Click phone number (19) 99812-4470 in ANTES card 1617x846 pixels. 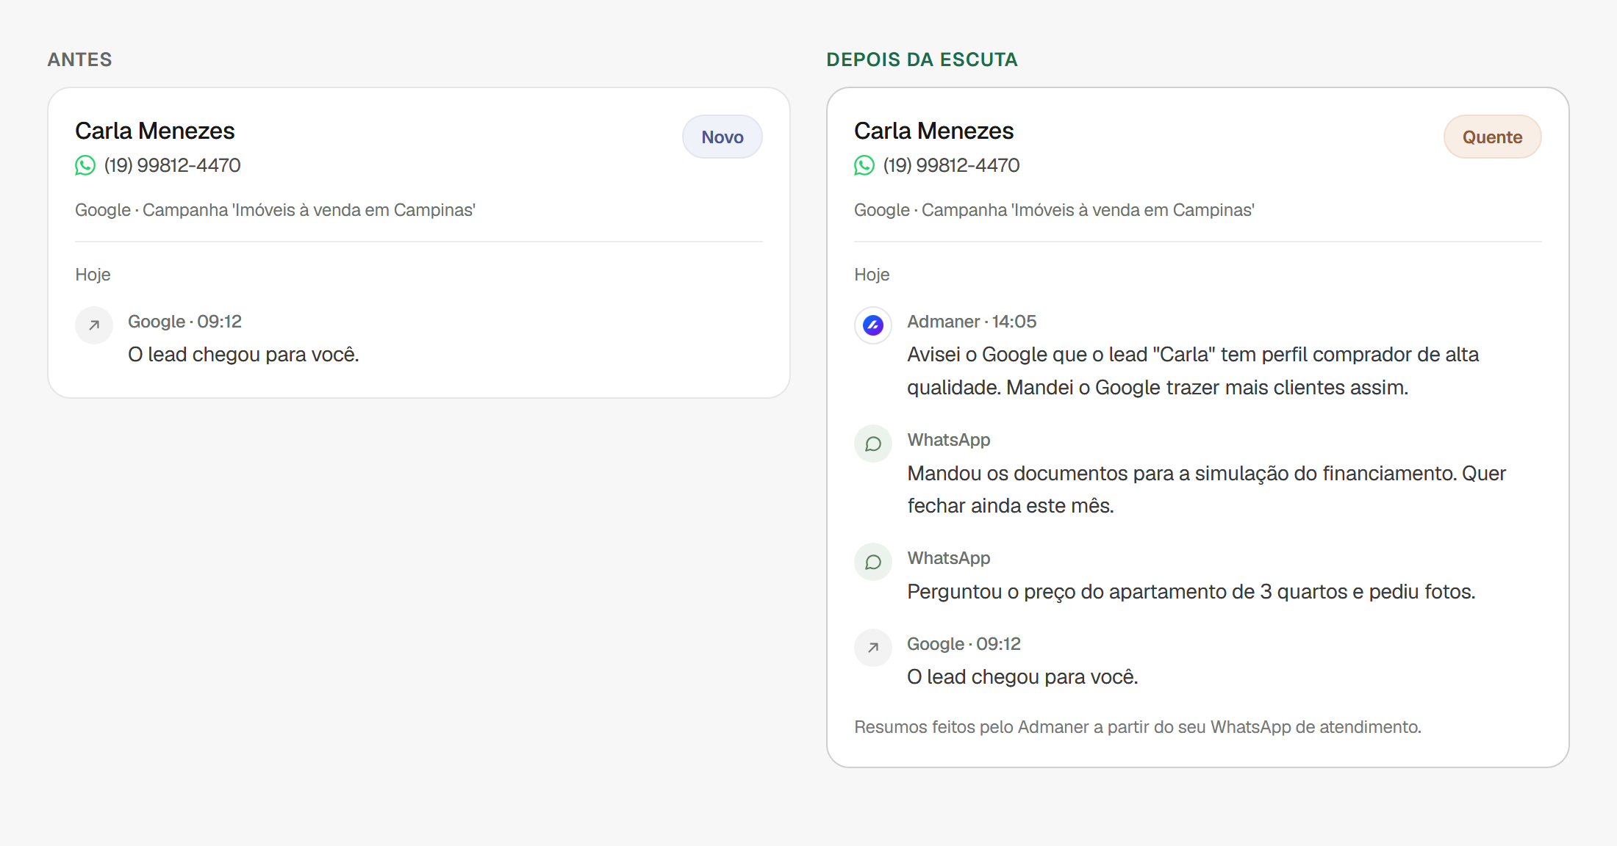point(173,165)
